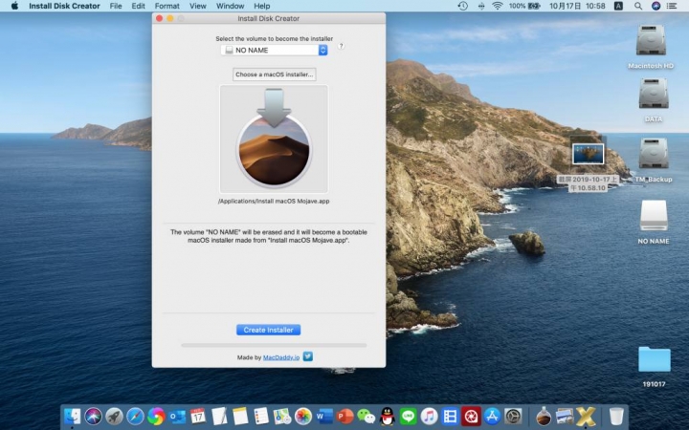Image resolution: width=689 pixels, height=430 pixels.
Task: Open the Apple menu
Action: [14, 6]
